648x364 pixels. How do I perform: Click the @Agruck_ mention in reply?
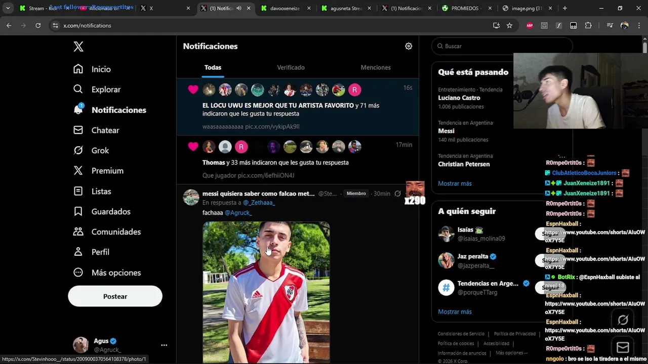tap(238, 213)
